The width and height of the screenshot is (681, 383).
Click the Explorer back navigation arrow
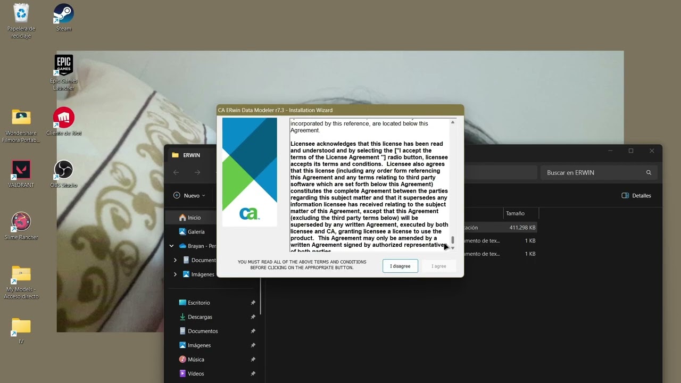(176, 172)
